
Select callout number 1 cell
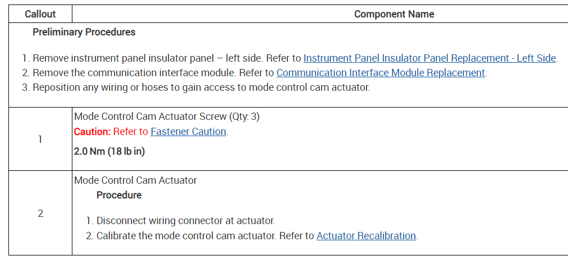40,139
